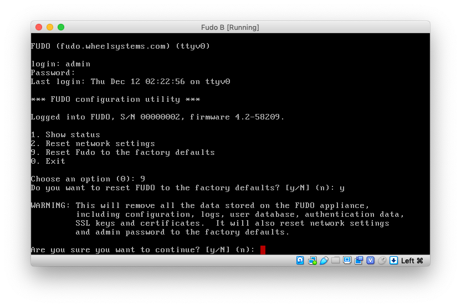Viewport: 461px width, 307px height.
Task: Open the shared folders icon
Action: coord(336,261)
